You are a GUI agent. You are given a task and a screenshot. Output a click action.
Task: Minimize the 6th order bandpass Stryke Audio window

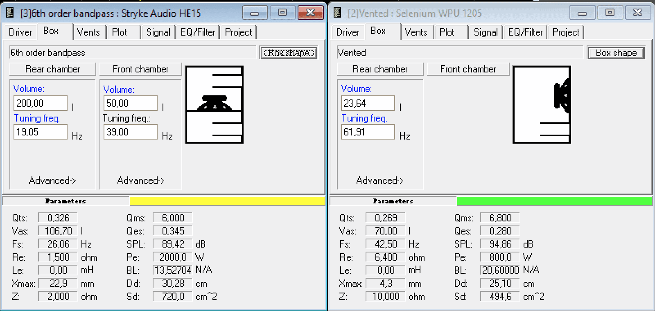pyautogui.click(x=255, y=13)
